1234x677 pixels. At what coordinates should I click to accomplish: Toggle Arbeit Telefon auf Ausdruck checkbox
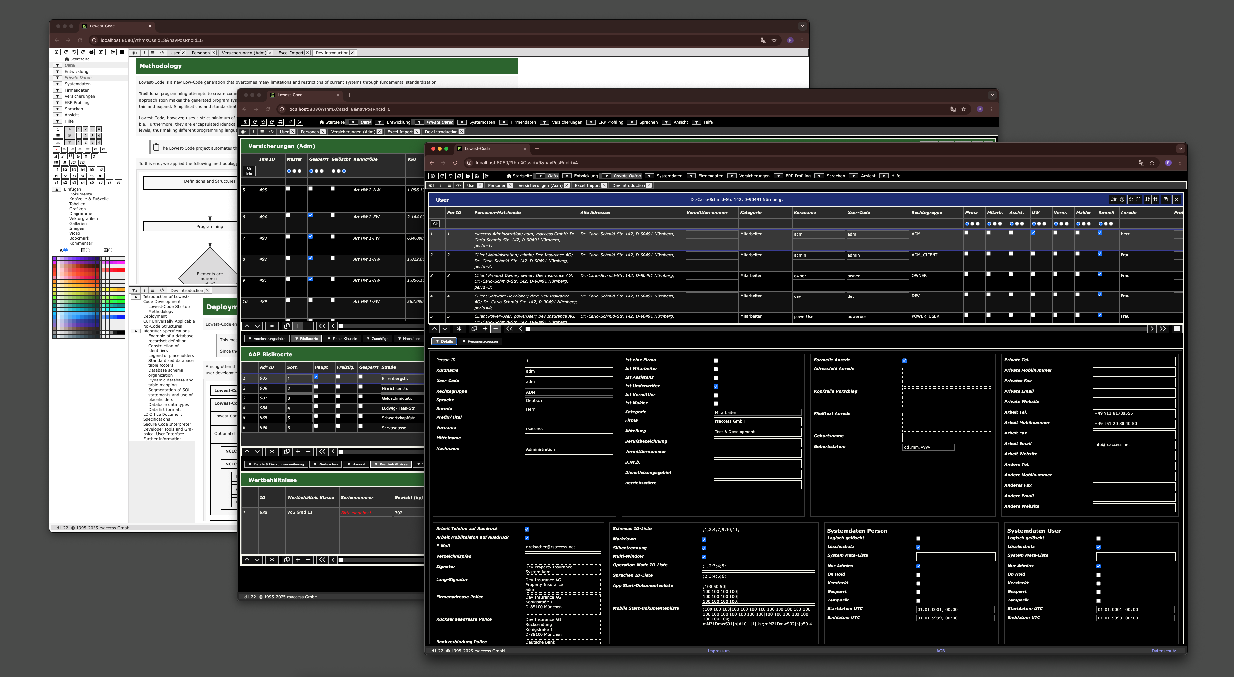tap(527, 529)
